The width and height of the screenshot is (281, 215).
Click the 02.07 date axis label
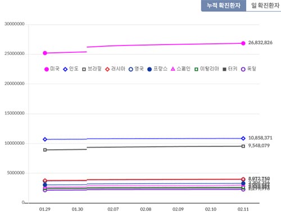(x=113, y=209)
